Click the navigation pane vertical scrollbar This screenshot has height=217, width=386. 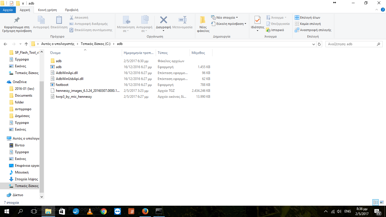point(42,113)
